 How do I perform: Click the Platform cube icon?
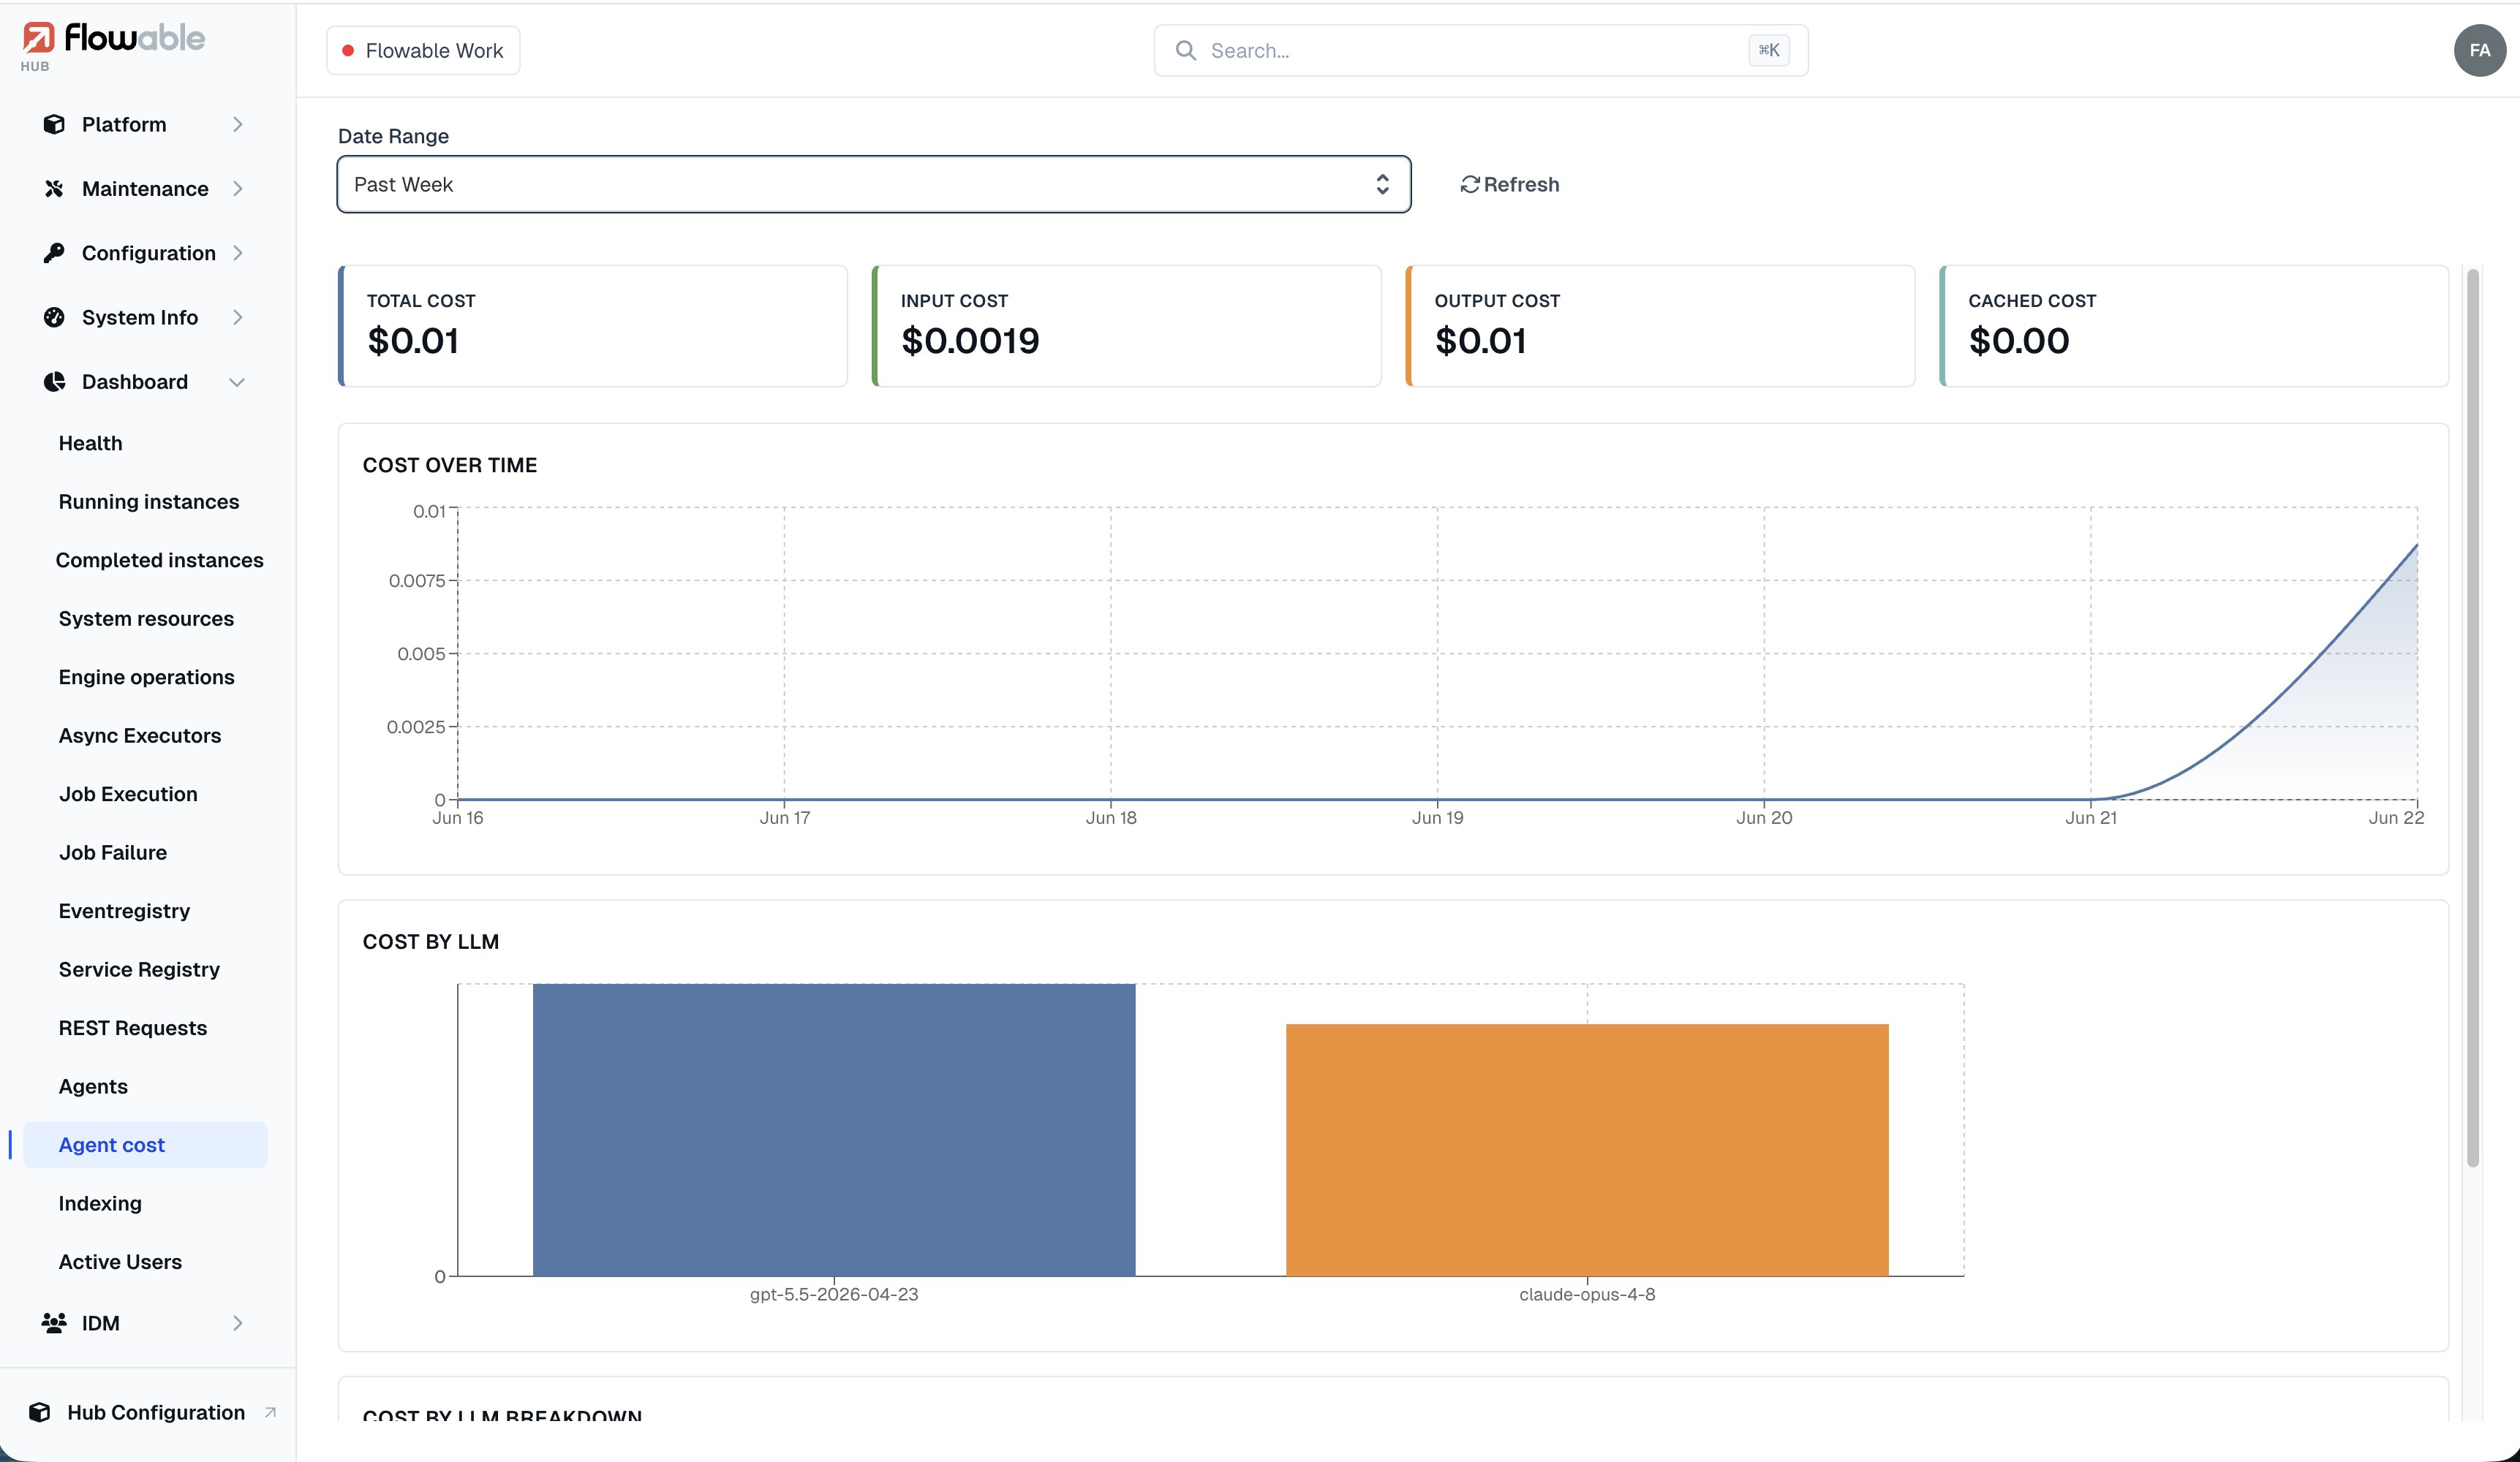tap(54, 124)
